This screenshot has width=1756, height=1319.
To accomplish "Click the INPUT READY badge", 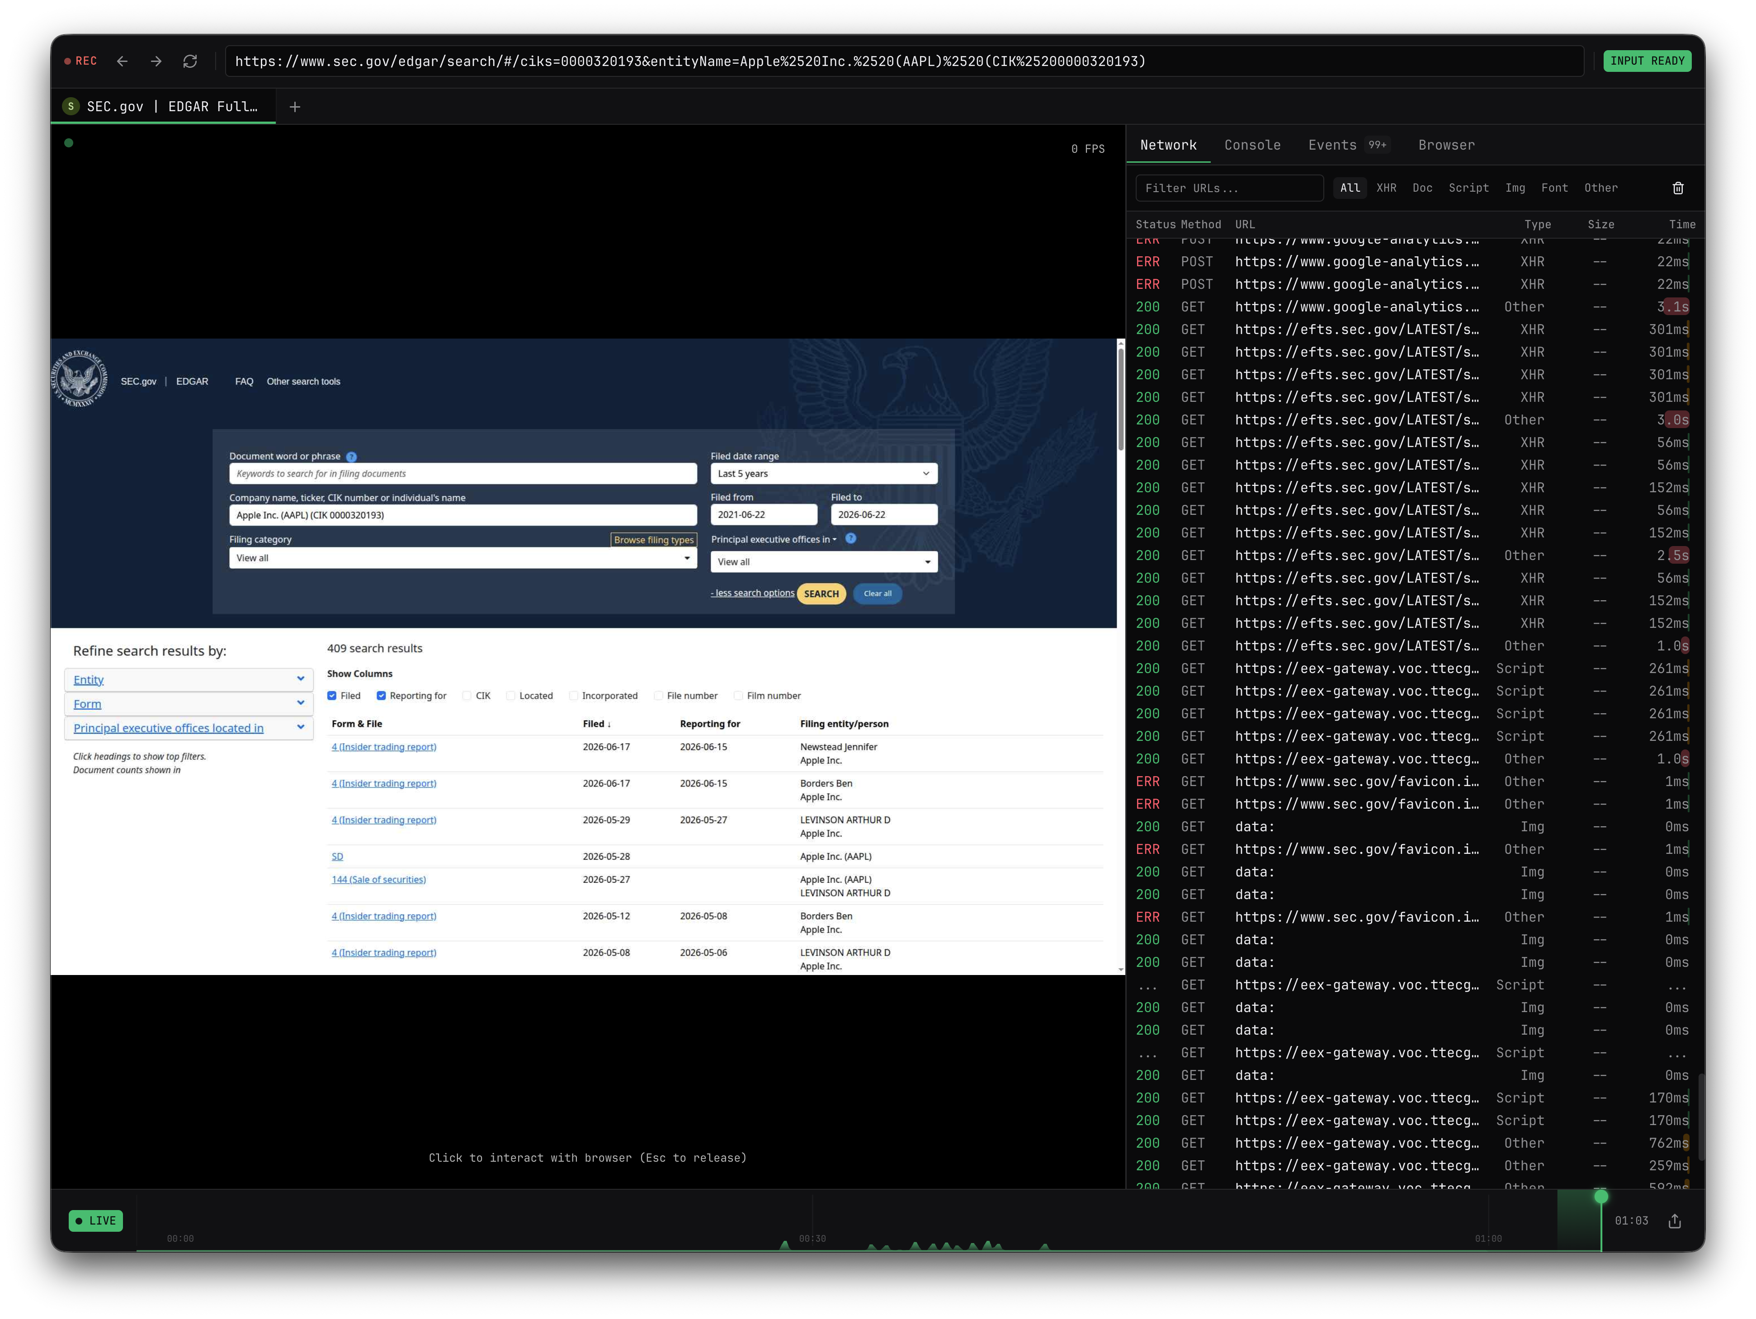I will 1647,61.
